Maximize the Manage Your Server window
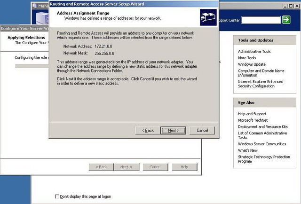 pos(291,6)
